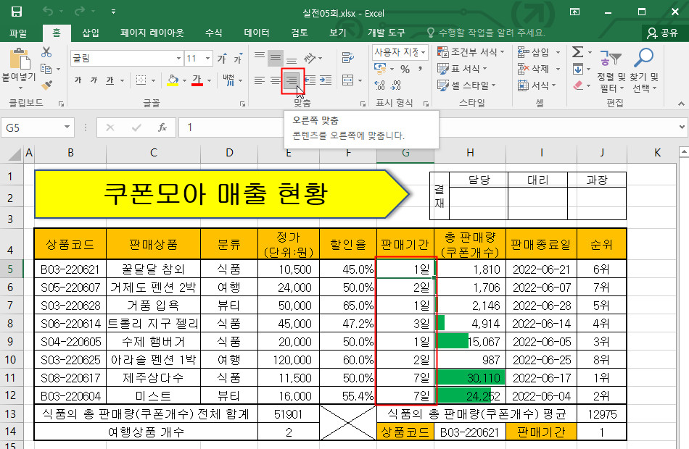
Task: Open the phonetic guide (내천) tool
Action: pyautogui.click(x=228, y=80)
